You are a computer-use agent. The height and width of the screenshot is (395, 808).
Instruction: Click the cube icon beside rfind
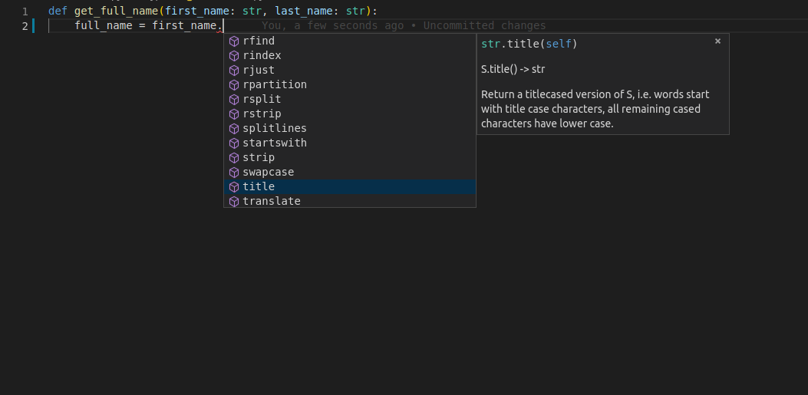pos(234,41)
